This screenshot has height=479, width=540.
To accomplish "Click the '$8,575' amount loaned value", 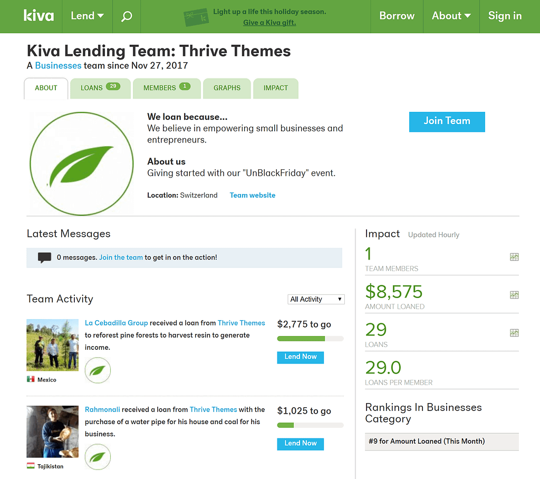I will point(393,292).
